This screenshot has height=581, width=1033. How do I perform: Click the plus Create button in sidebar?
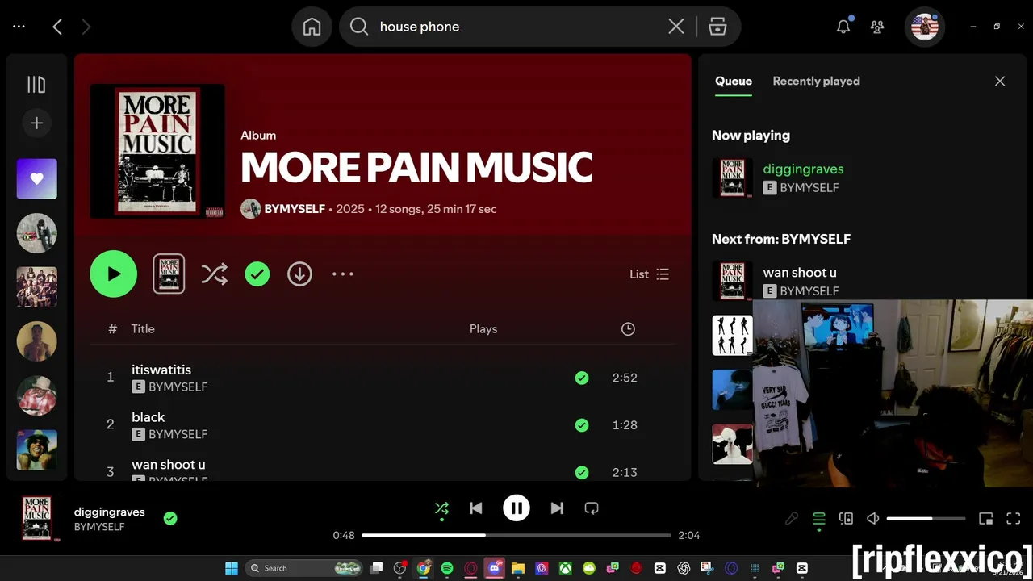tap(36, 123)
